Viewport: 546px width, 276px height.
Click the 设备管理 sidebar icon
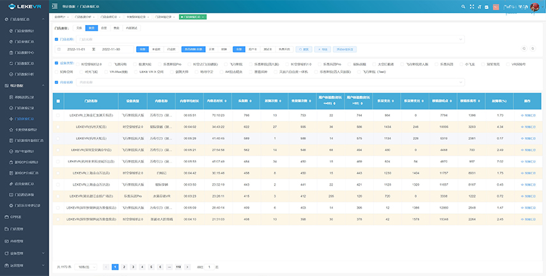tap(6, 254)
